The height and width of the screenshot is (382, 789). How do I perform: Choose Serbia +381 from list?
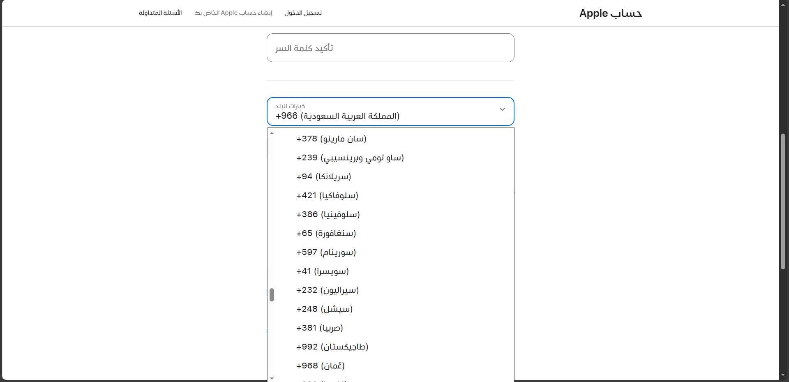click(x=319, y=328)
